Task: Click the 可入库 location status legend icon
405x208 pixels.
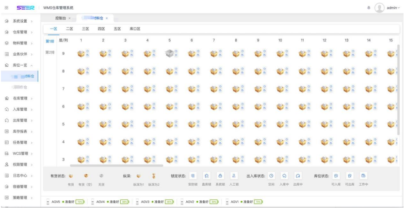Action: pyautogui.click(x=336, y=176)
